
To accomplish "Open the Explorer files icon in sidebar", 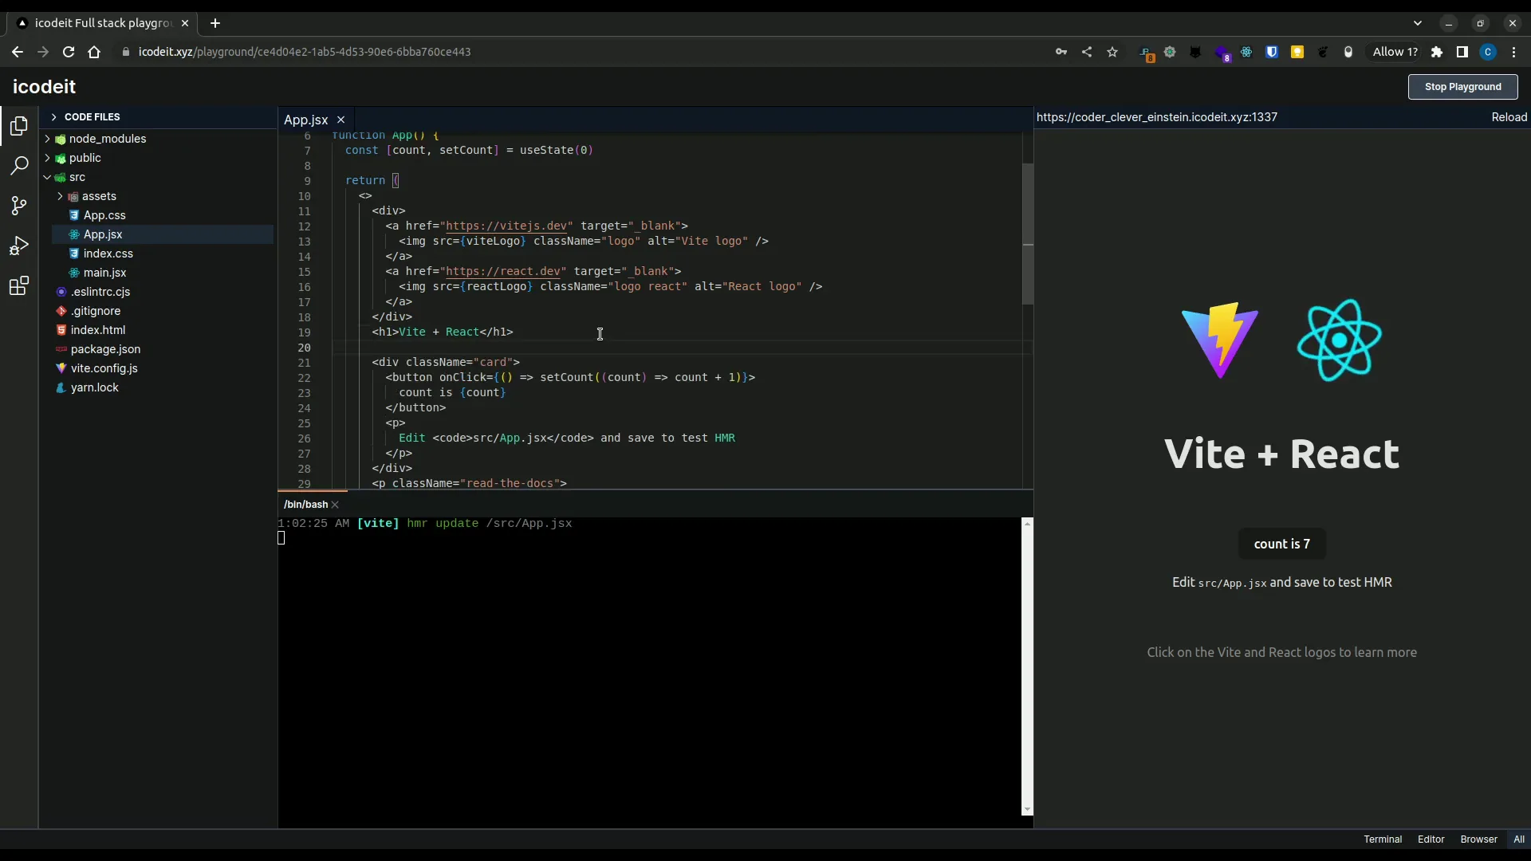I will [x=19, y=126].
